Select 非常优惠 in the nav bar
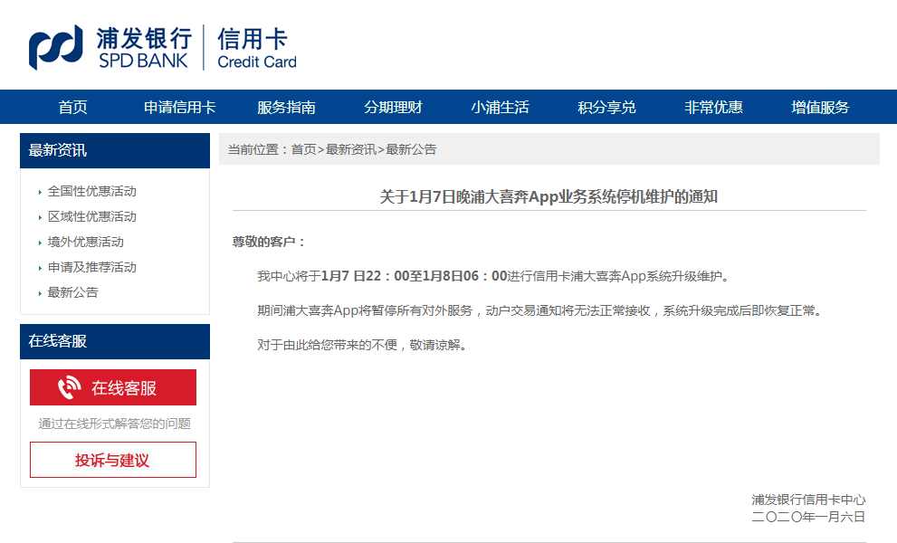The width and height of the screenshot is (897, 543). click(713, 107)
